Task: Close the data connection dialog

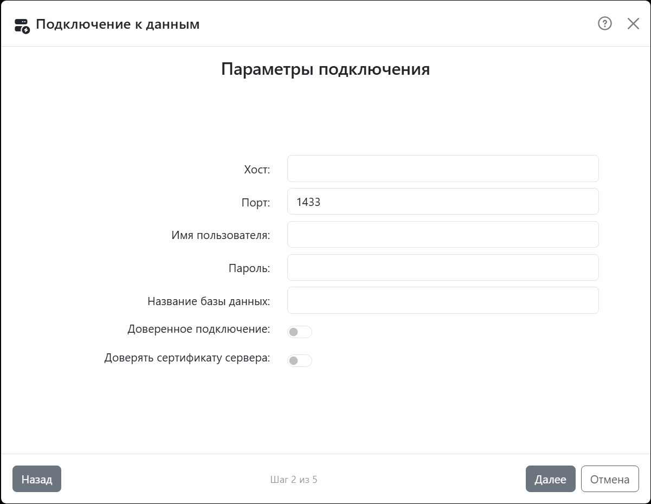Action: [633, 23]
